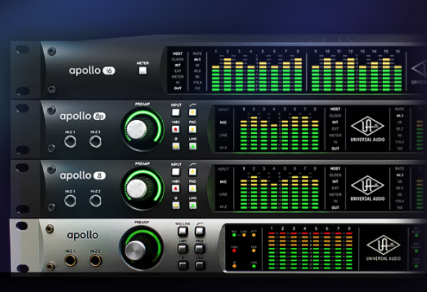Click the MIC indicator on Apollo 8p display
Screen dimensions: 427x292
click(223, 123)
